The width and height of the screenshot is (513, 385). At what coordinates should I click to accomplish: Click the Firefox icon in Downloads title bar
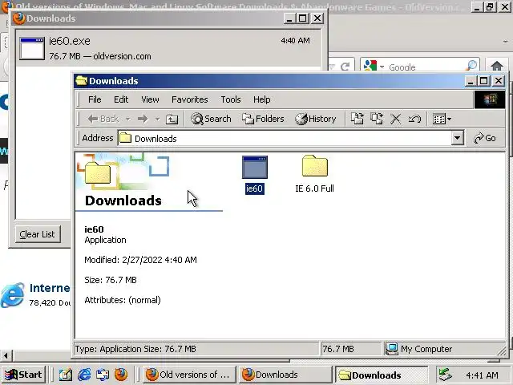19,18
